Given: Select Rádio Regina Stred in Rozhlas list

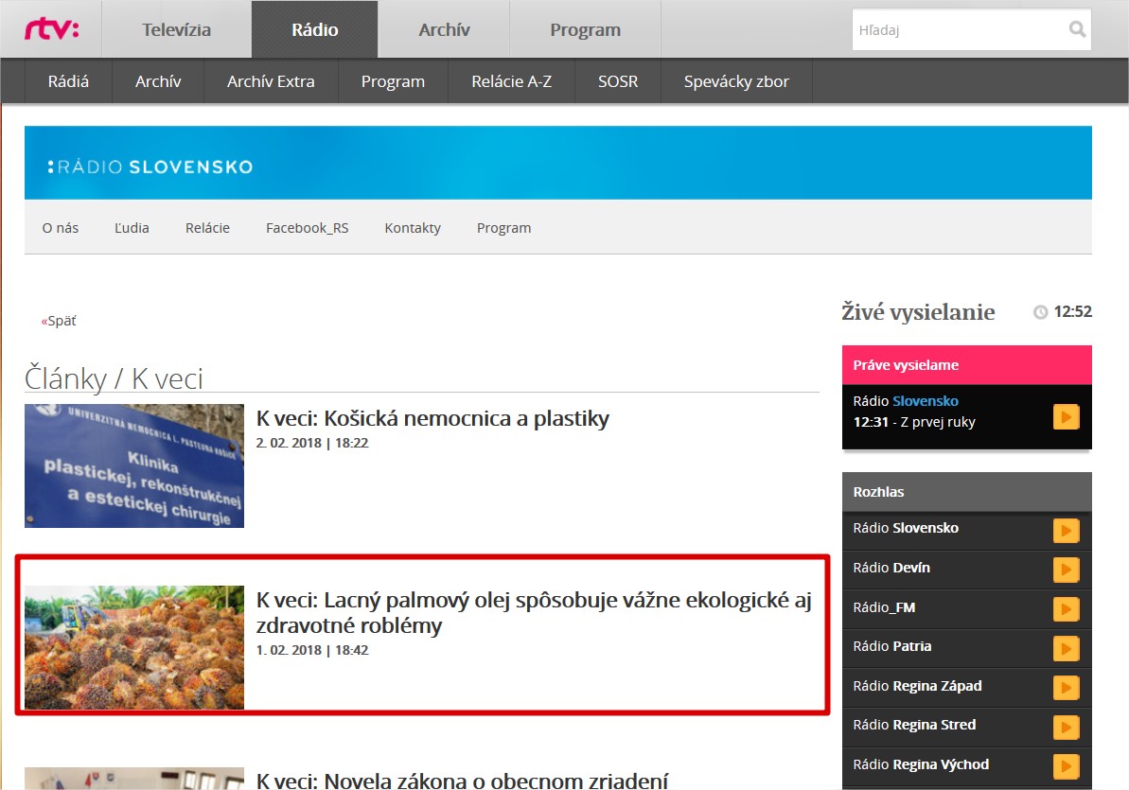Looking at the screenshot, I should click(x=914, y=725).
